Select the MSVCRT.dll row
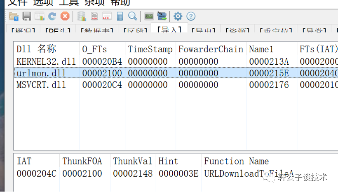Viewport: 338px width, 192px height. click(x=176, y=85)
